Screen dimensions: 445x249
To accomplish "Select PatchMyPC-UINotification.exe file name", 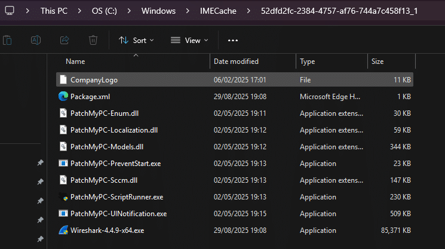I will point(118,214).
